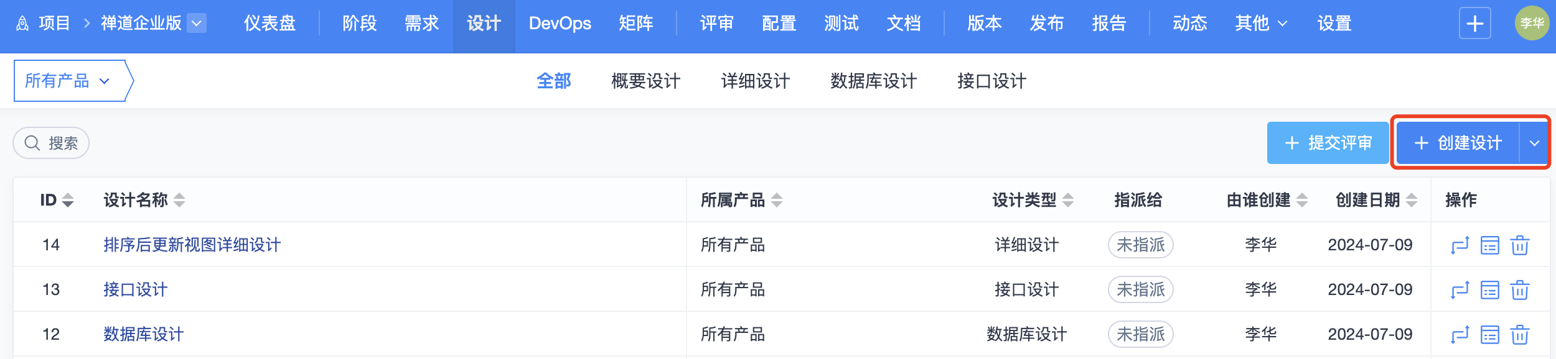
Task: Sort the list by 设计类型
Action: point(1068,200)
